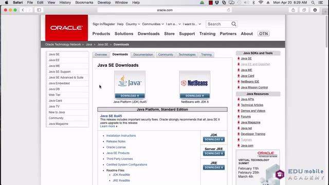Image resolution: width=329 pixels, height=185 pixels.
Task: Open Notification Center icon
Action: (x=321, y=3)
